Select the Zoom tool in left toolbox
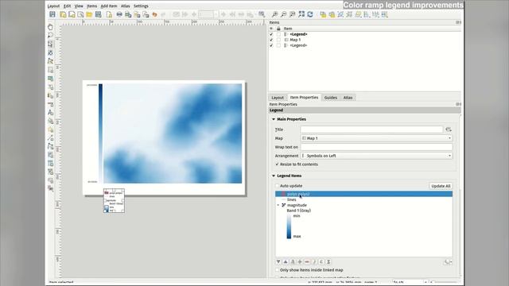The image size is (509, 286). tap(50, 35)
